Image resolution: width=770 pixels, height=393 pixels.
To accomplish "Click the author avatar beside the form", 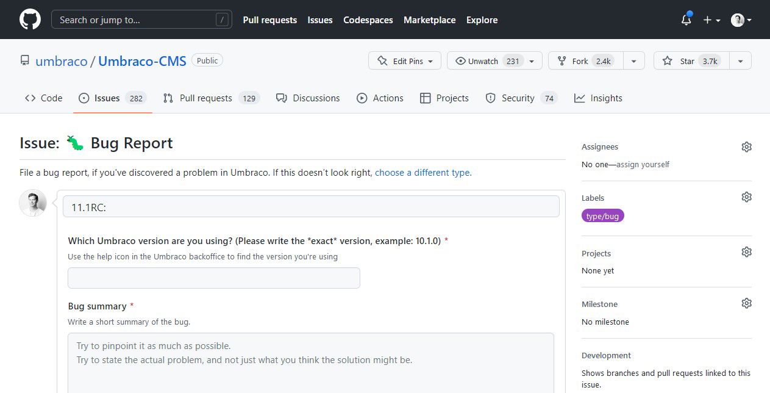I will 33,203.
